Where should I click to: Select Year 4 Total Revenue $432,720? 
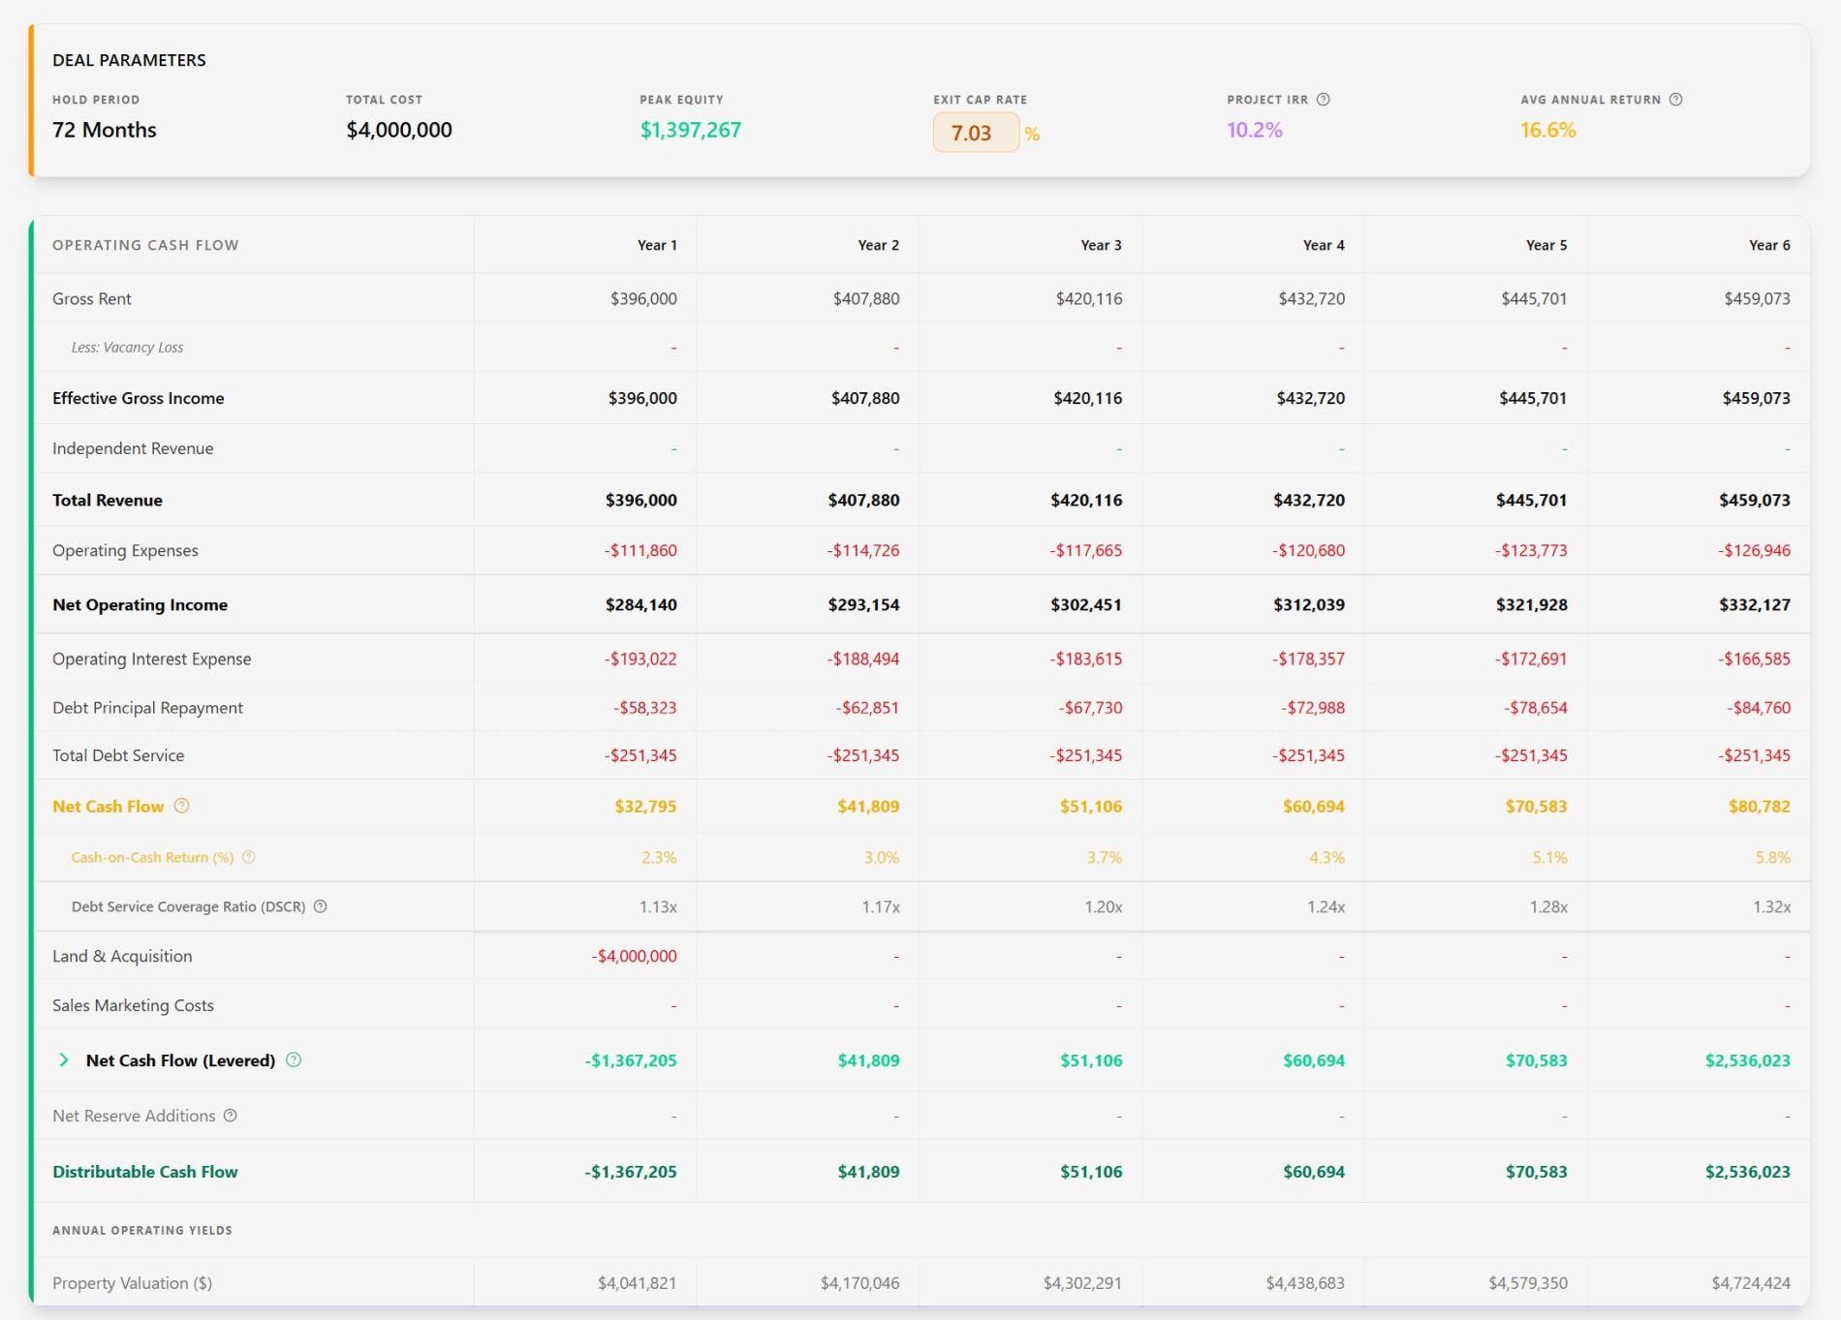pos(1309,500)
